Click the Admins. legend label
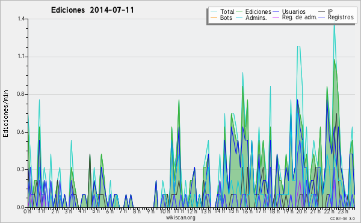The height and width of the screenshot is (223, 361). 256,17
